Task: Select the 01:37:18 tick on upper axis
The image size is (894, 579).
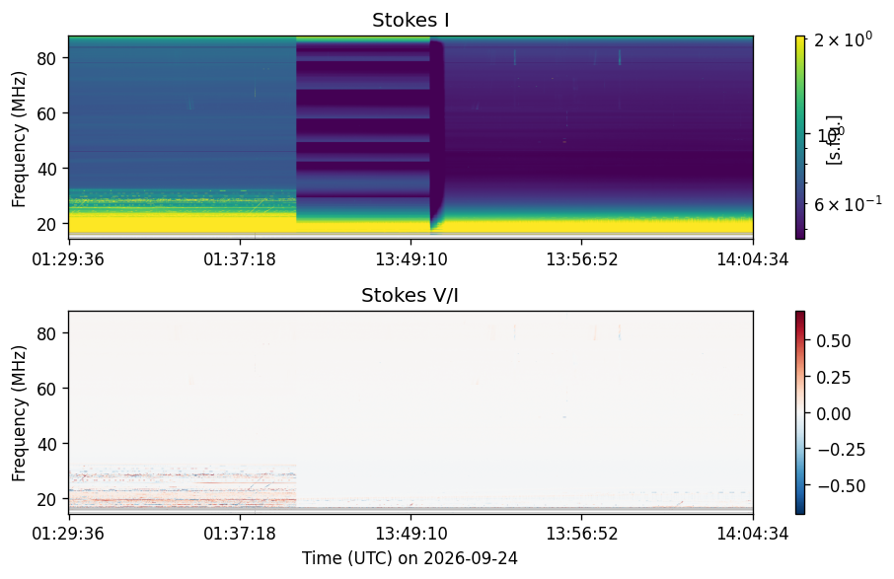Action: point(240,259)
